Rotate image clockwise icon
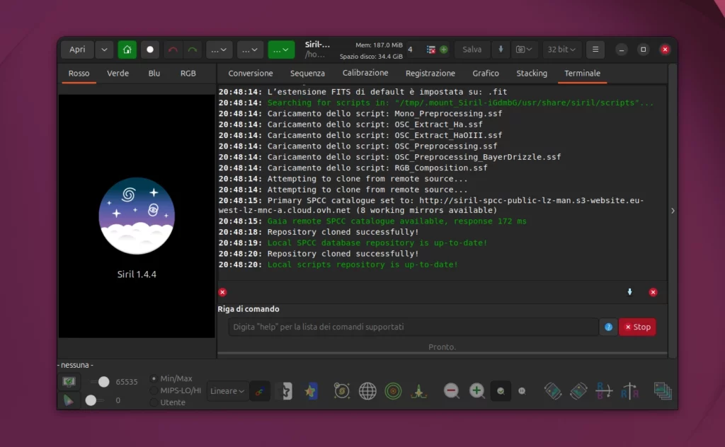This screenshot has height=447, width=725. pyautogui.click(x=578, y=391)
